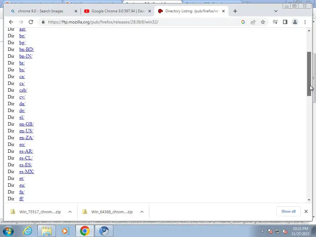Open the es-ES/ directory link
The image size is (316, 237).
point(26,165)
